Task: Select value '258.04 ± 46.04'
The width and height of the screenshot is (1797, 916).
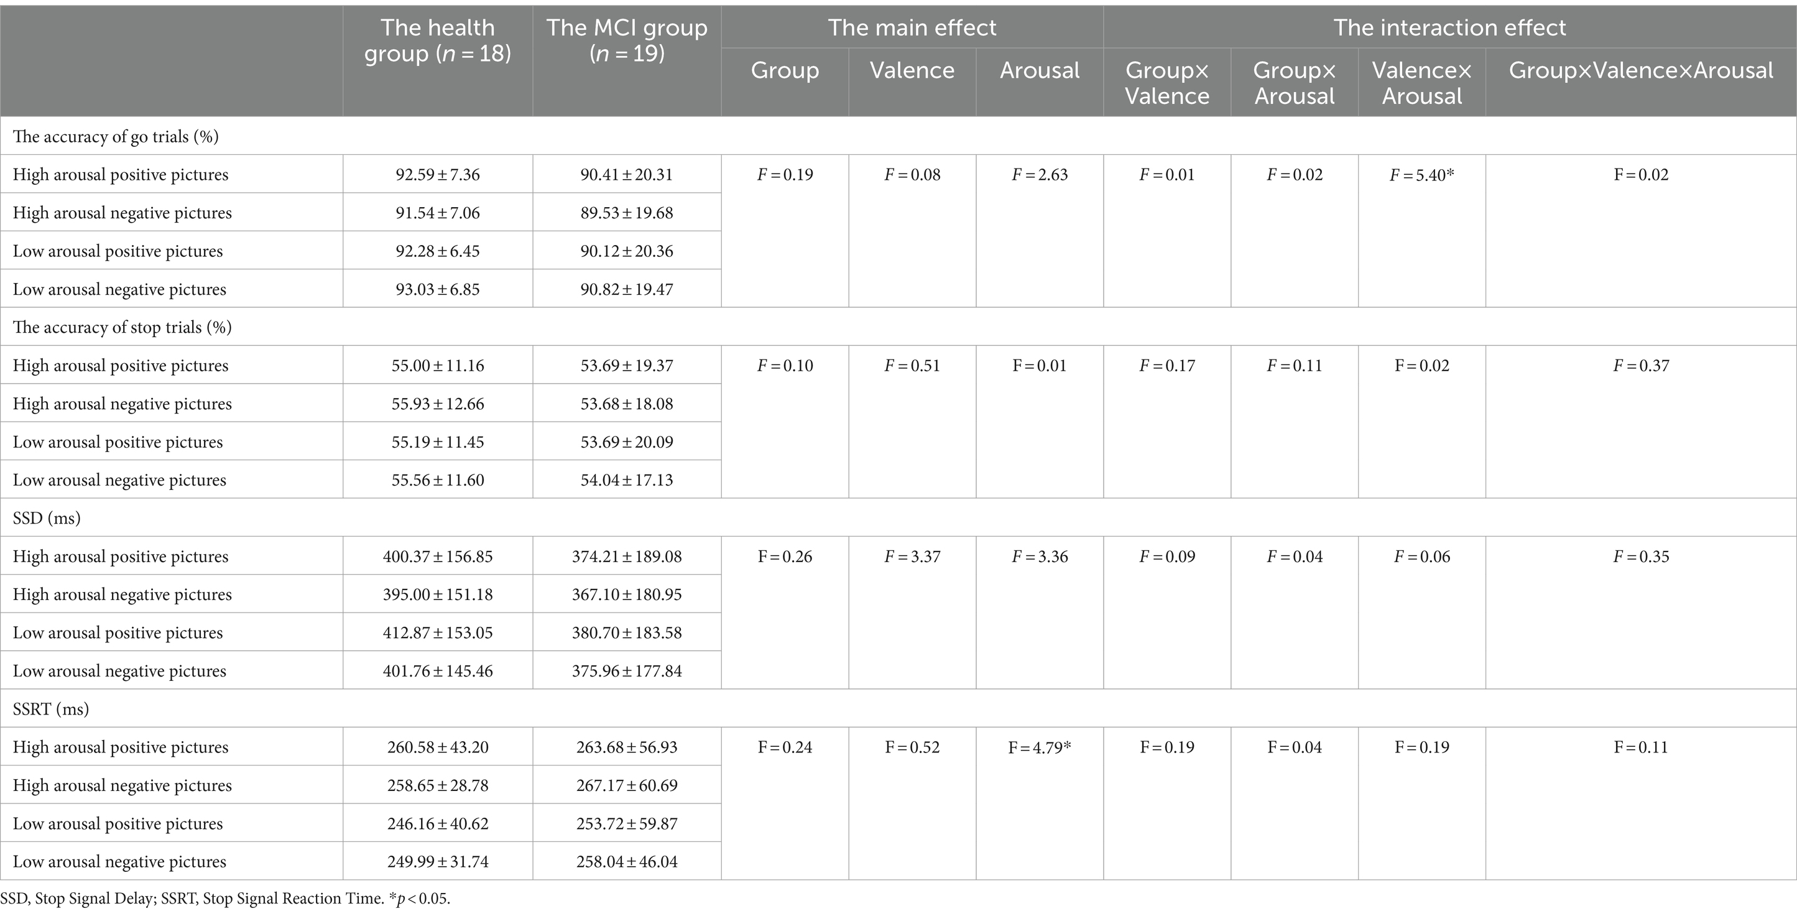Action: coord(626,861)
